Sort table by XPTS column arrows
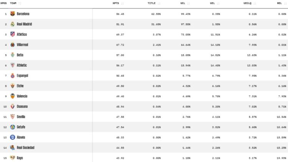The width and height of the screenshot is (288, 162). (x=122, y=3)
